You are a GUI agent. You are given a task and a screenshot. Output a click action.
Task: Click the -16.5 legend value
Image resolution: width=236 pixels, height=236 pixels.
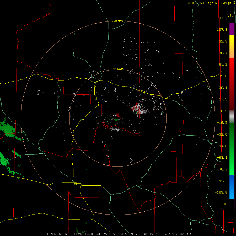(x=222, y=123)
